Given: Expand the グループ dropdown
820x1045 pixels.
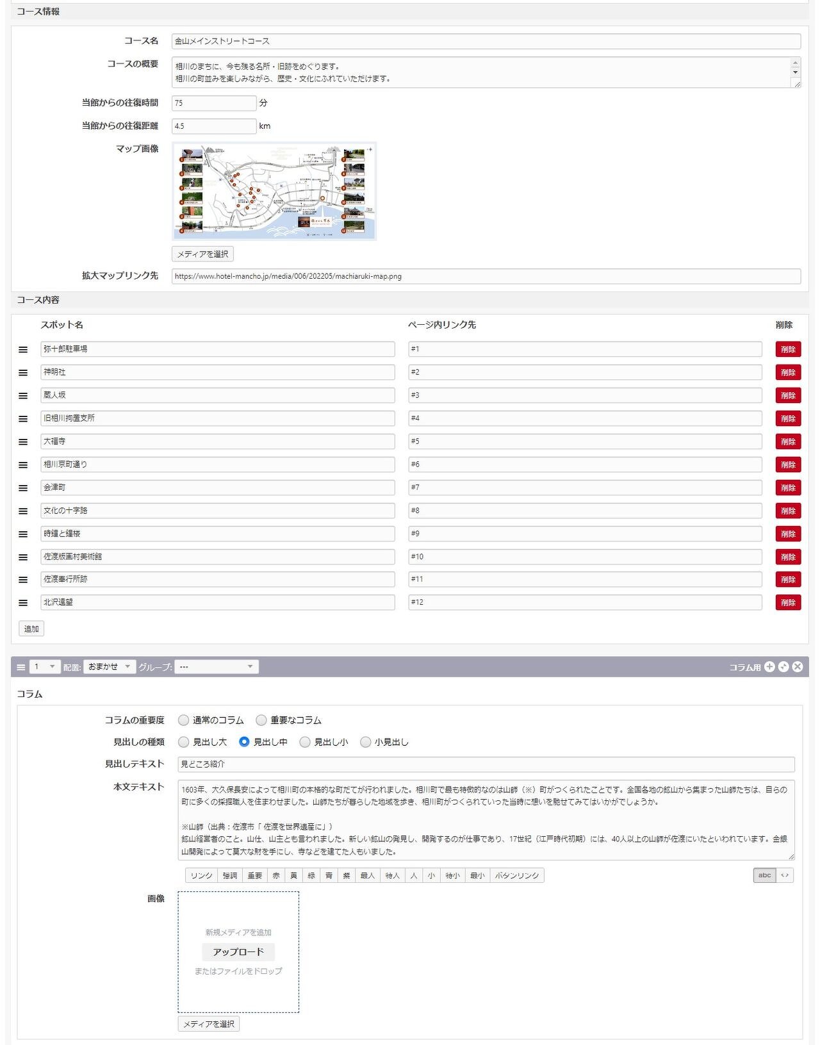Looking at the screenshot, I should (x=217, y=667).
